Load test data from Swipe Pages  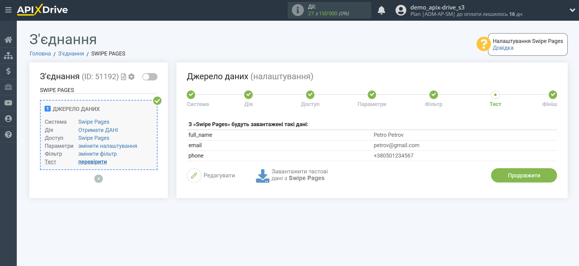point(299,175)
